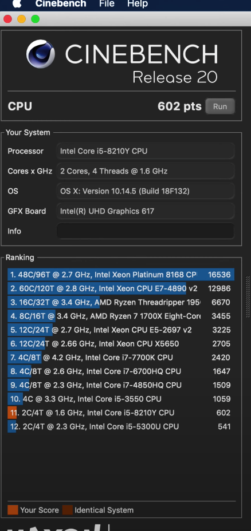This screenshot has height=531, width=251.
Task: Click the Processor field showing i5-8210Y
Action: [145, 151]
